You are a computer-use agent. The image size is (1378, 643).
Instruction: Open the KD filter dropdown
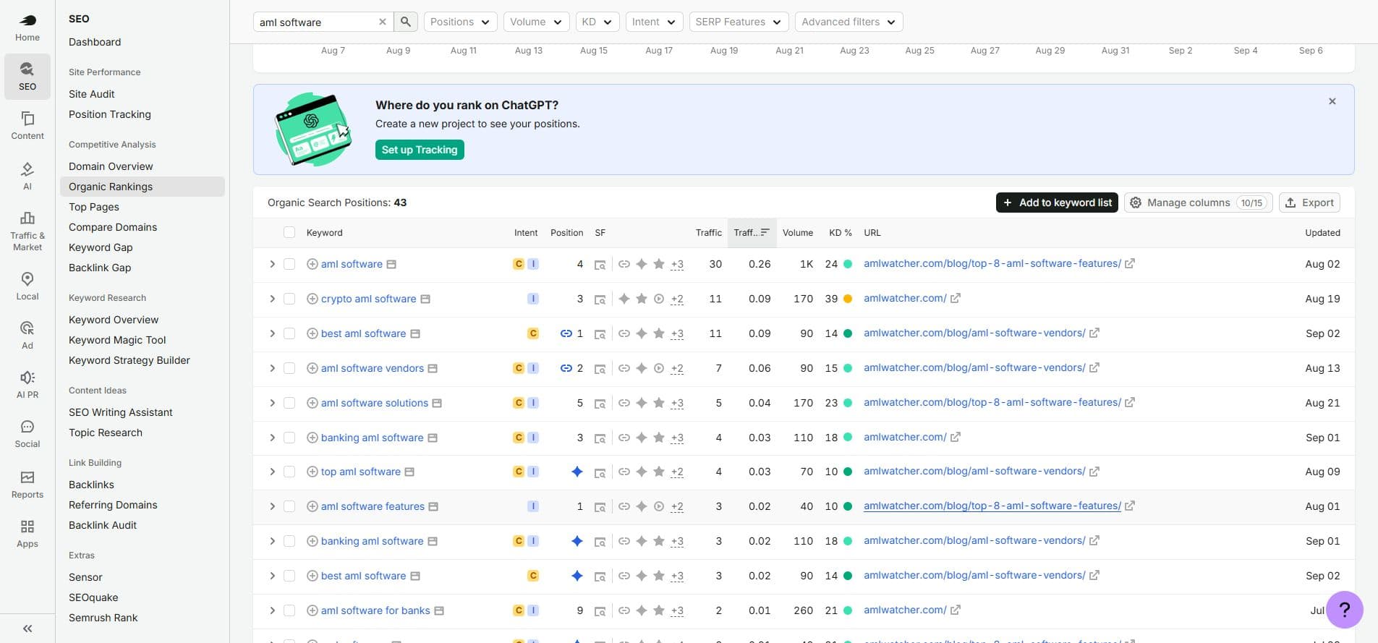pos(597,22)
